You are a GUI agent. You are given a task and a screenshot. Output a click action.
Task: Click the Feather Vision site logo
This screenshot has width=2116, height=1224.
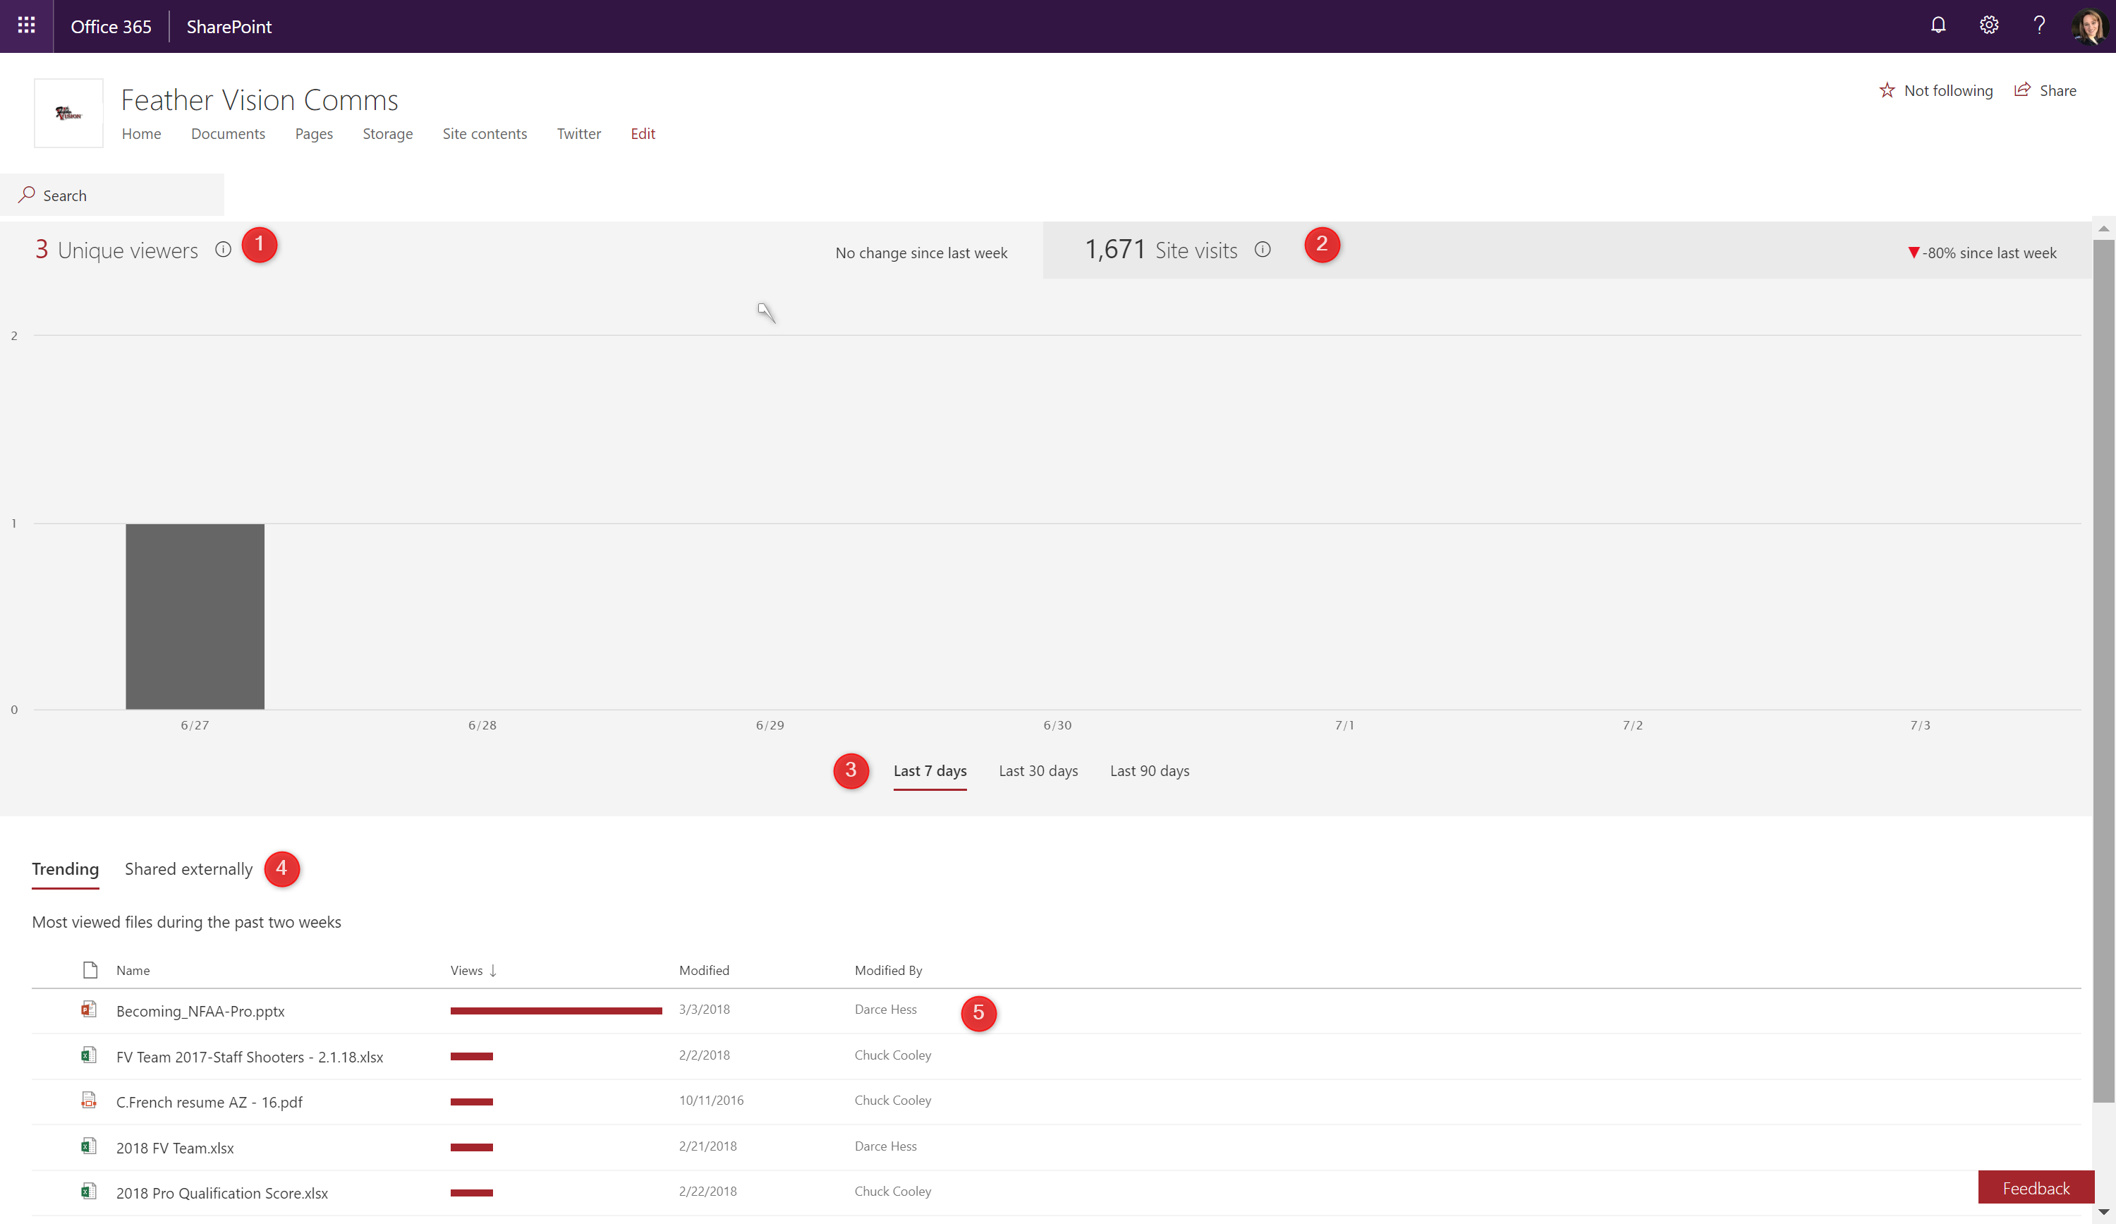tap(69, 114)
